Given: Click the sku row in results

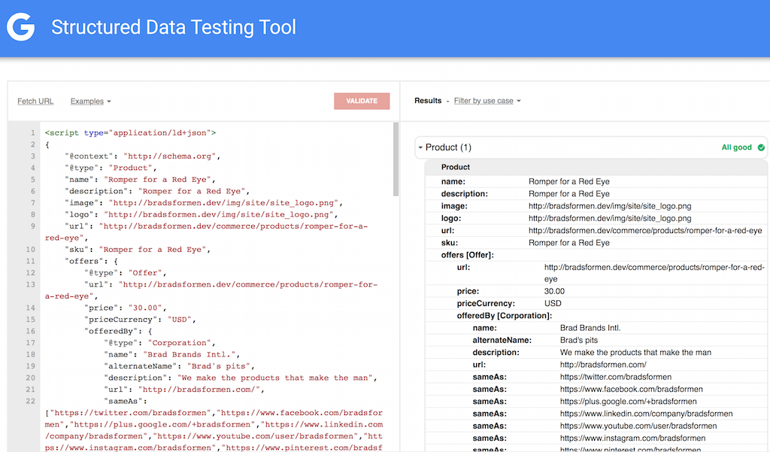Looking at the screenshot, I should coord(596,243).
